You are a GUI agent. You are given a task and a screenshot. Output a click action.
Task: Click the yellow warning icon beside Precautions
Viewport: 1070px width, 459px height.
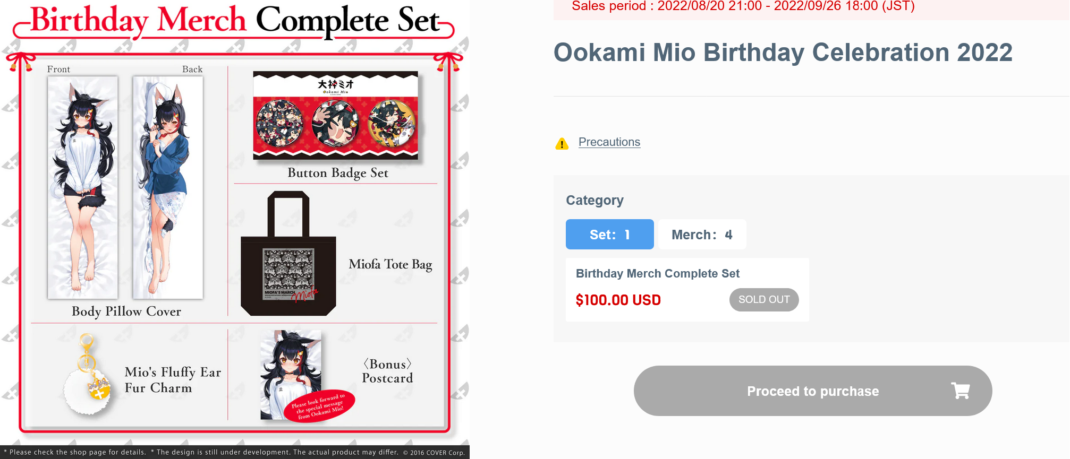(x=562, y=143)
